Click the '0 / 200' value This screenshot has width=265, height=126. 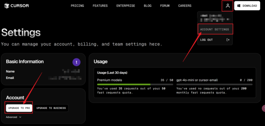coord(246,80)
